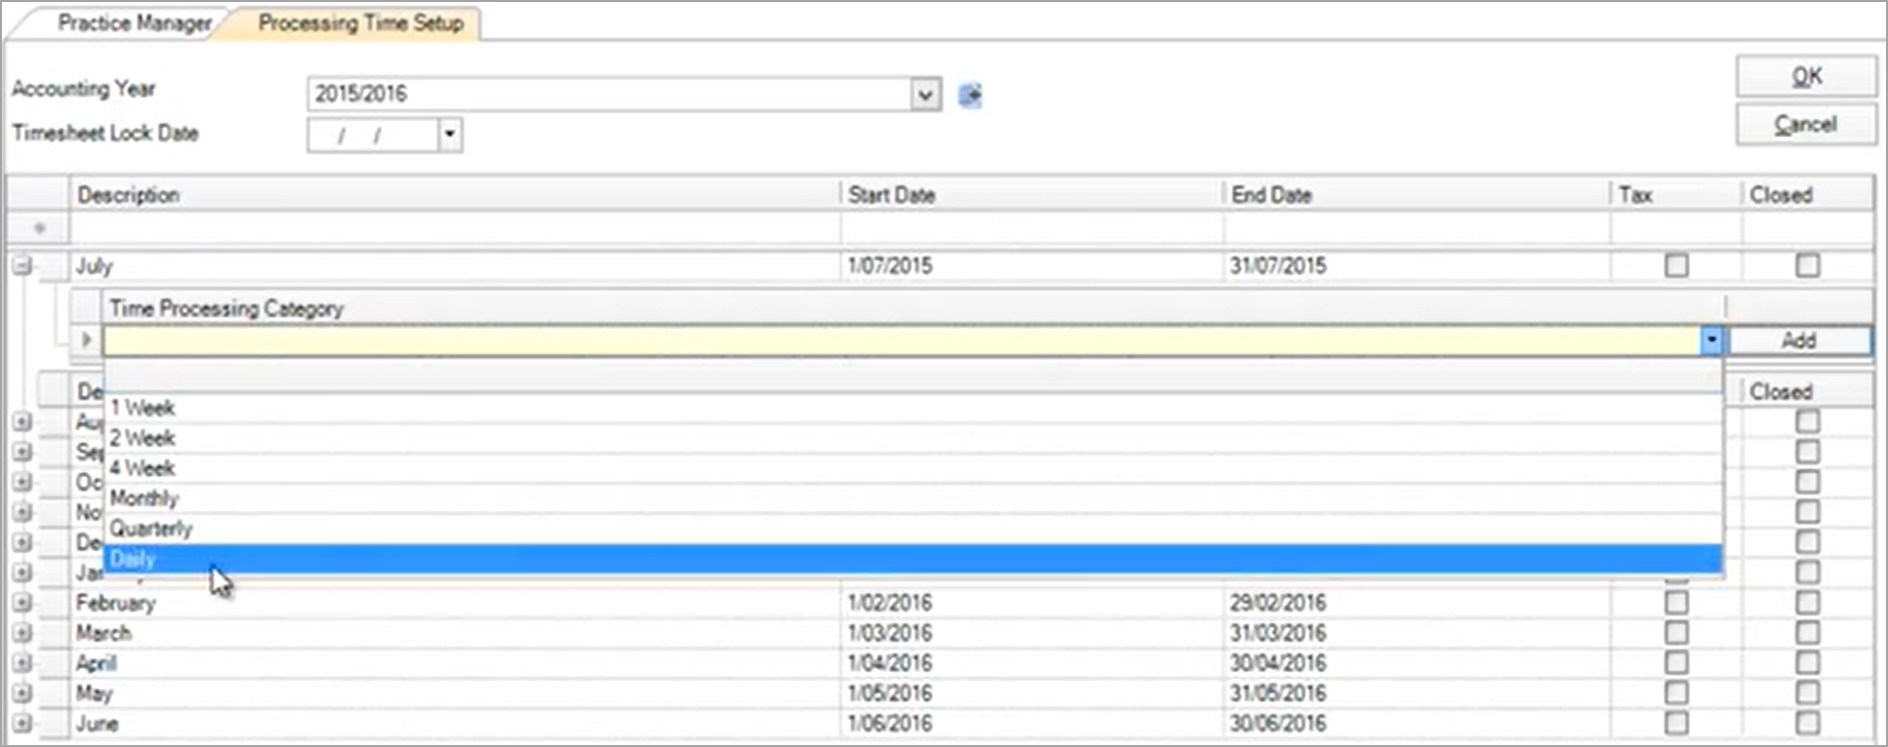
Task: Click end date 31/05/2016
Action: click(x=1277, y=693)
